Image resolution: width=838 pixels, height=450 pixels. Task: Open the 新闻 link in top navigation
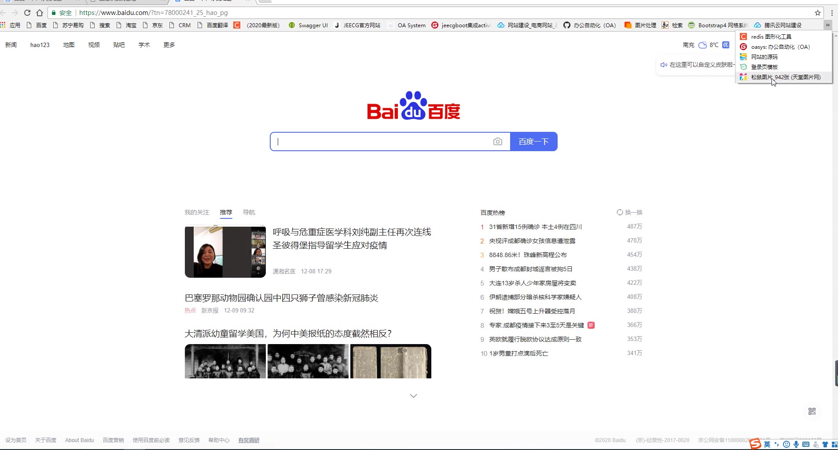click(x=11, y=45)
